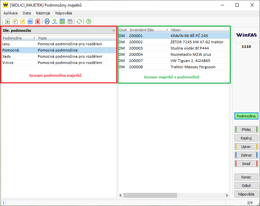Click the Druh column header
This screenshot has height=206, width=260.
click(x=123, y=30)
